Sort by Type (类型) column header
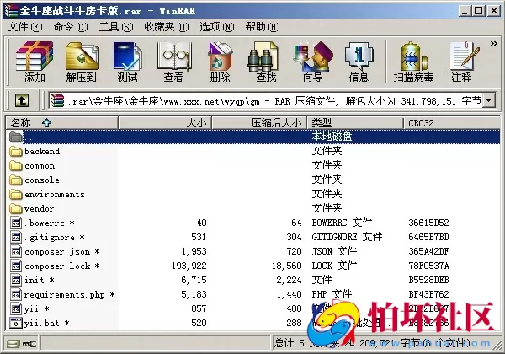 (355, 123)
